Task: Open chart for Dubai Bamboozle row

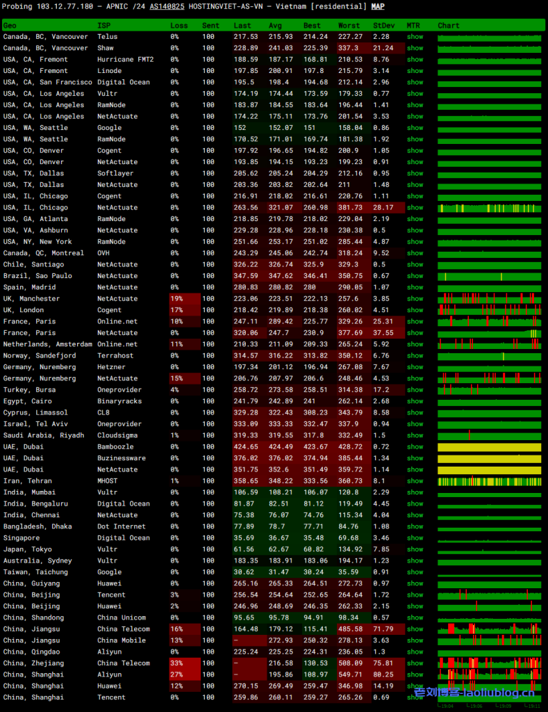Action: 489,447
